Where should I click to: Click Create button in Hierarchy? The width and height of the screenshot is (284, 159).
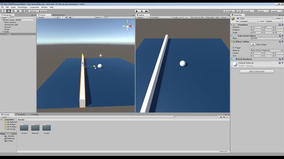tap(4, 17)
